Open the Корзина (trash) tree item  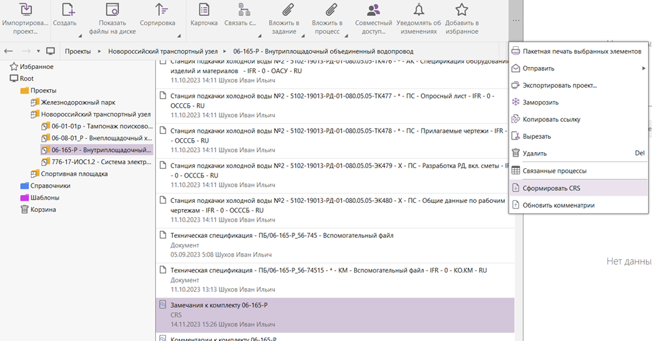point(42,210)
